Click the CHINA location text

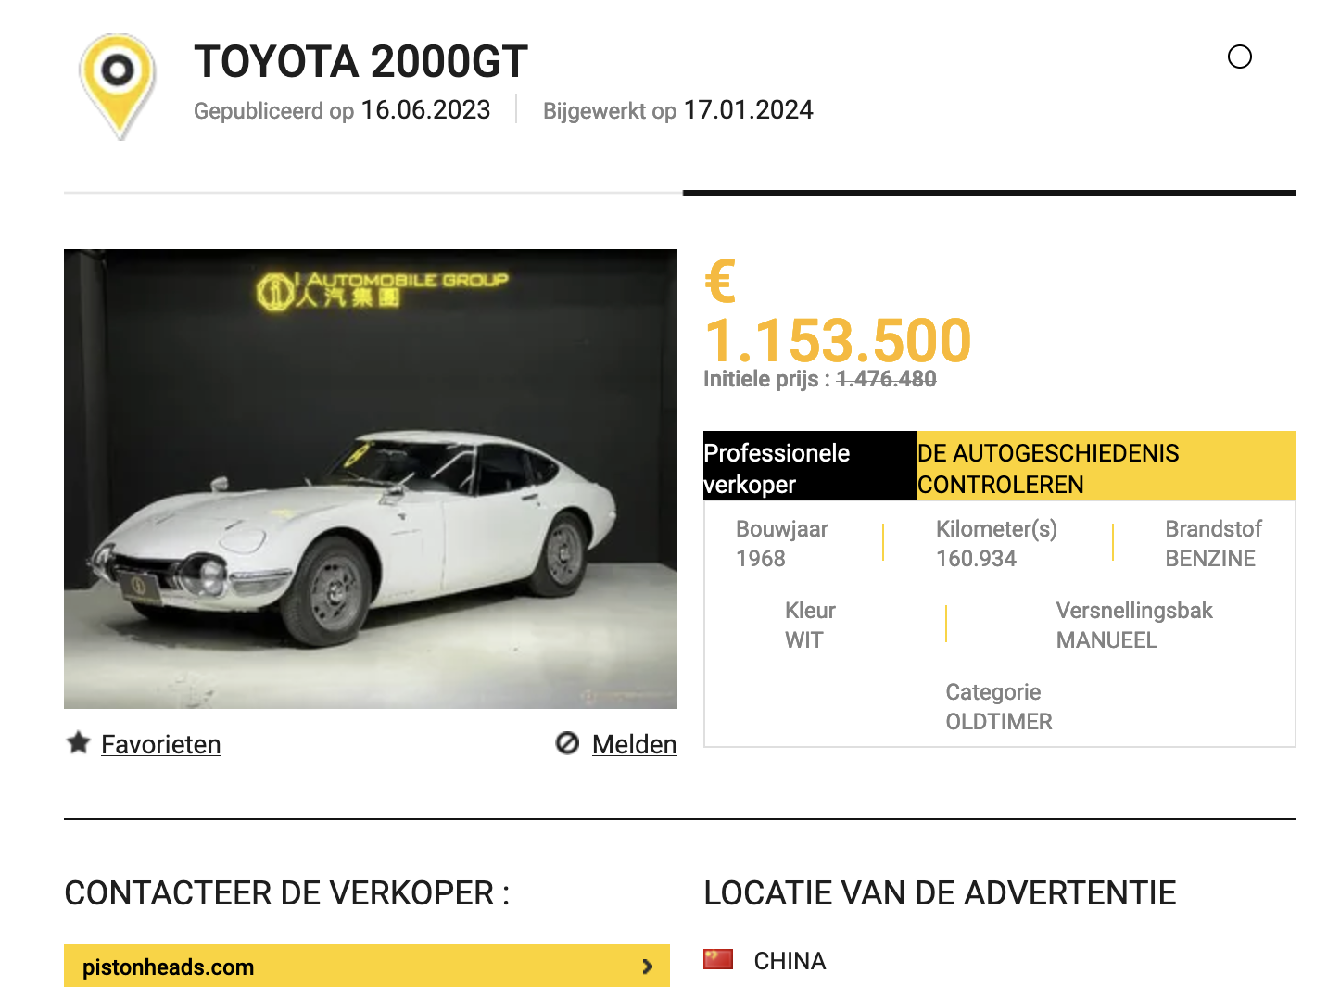(790, 961)
